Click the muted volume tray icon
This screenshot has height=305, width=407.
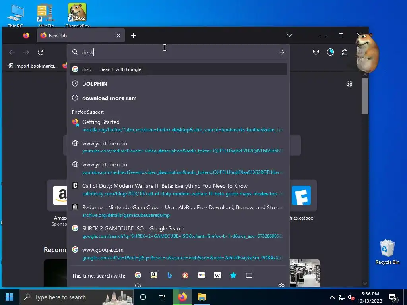tap(351, 297)
